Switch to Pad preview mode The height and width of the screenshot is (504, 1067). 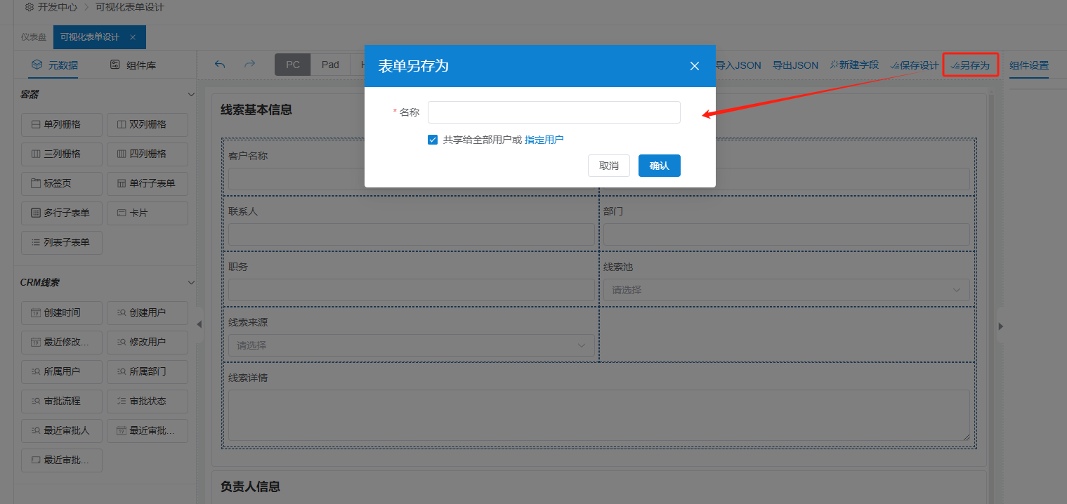click(330, 65)
